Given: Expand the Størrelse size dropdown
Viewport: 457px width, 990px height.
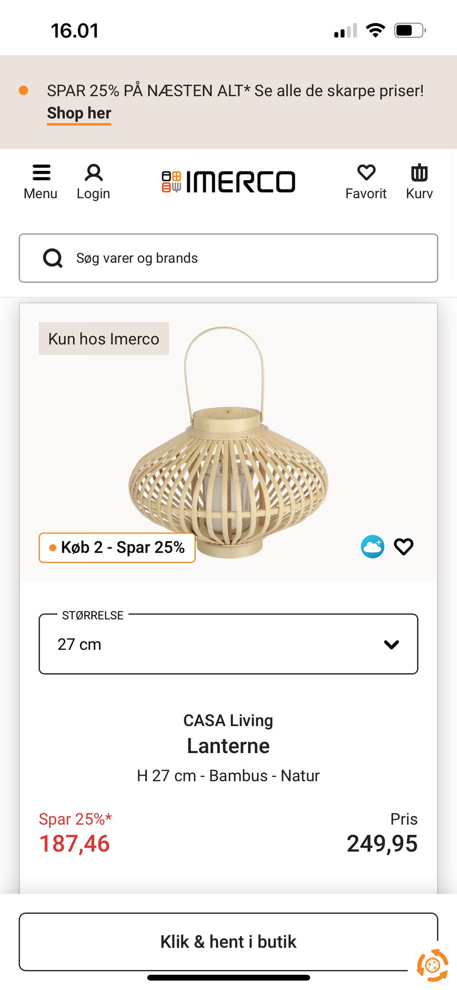Looking at the screenshot, I should click(x=228, y=644).
